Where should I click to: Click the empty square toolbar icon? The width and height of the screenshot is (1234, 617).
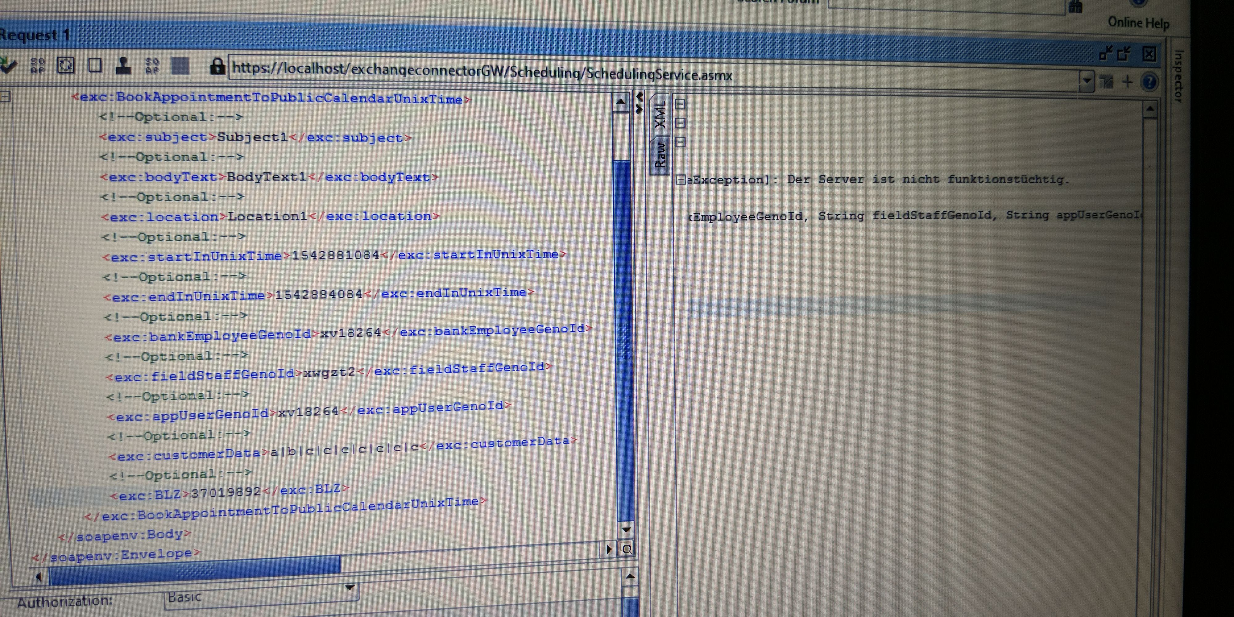click(x=95, y=65)
